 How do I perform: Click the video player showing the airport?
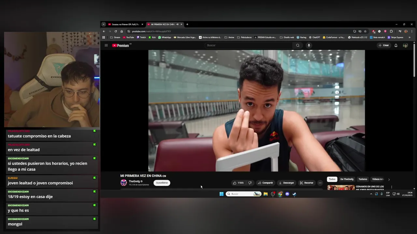256,110
